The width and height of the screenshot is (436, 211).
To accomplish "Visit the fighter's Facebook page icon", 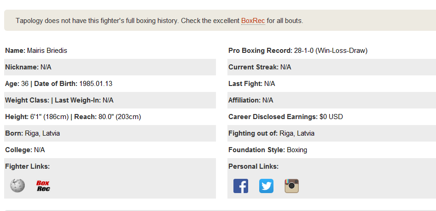I will coord(241,186).
